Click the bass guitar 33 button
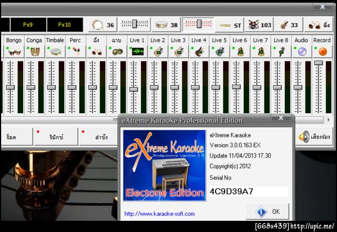Screen dimensions: 337x232 pos(289,25)
